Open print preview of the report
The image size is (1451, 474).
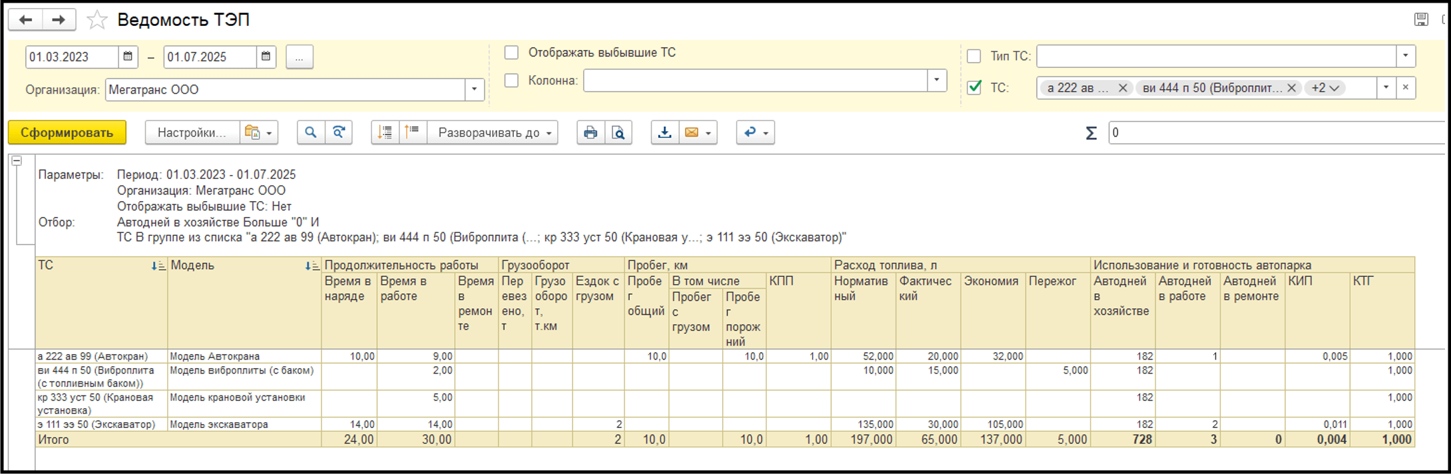click(618, 132)
